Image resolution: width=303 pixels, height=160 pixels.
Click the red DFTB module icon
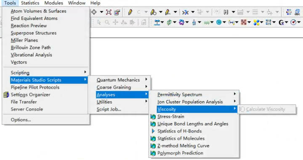244,23
